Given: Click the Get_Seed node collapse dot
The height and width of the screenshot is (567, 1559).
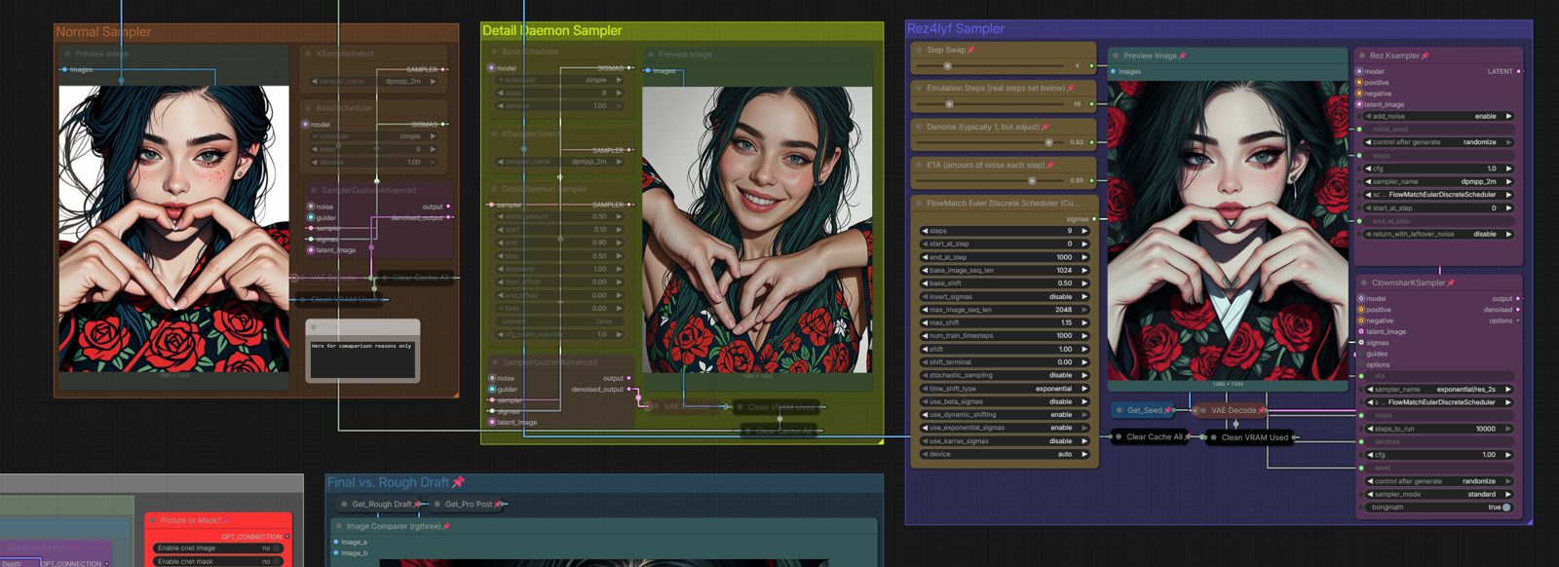Looking at the screenshot, I should 1119,410.
